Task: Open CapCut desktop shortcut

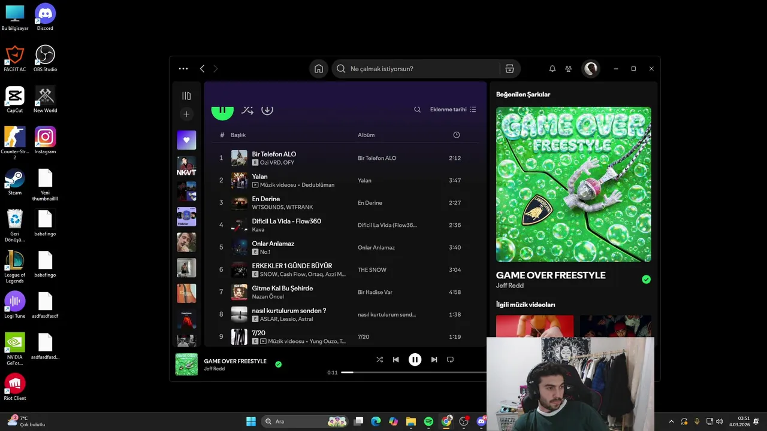Action: (15, 99)
